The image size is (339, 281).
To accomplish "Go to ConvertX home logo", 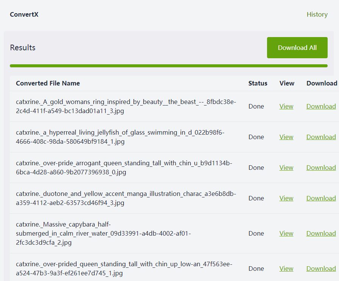I will click(24, 14).
